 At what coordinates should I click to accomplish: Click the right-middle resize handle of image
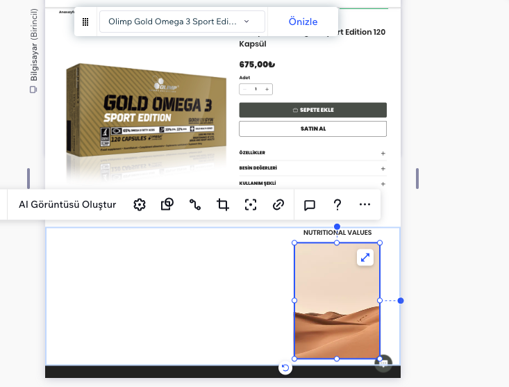tap(380, 301)
